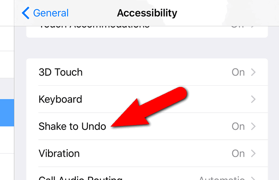Tap the blue back chevron icon
279x180 pixels.
[x=26, y=13]
